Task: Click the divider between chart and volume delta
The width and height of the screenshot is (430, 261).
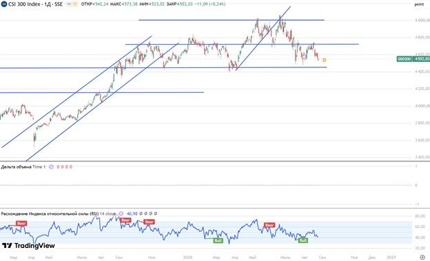Action: (215, 161)
